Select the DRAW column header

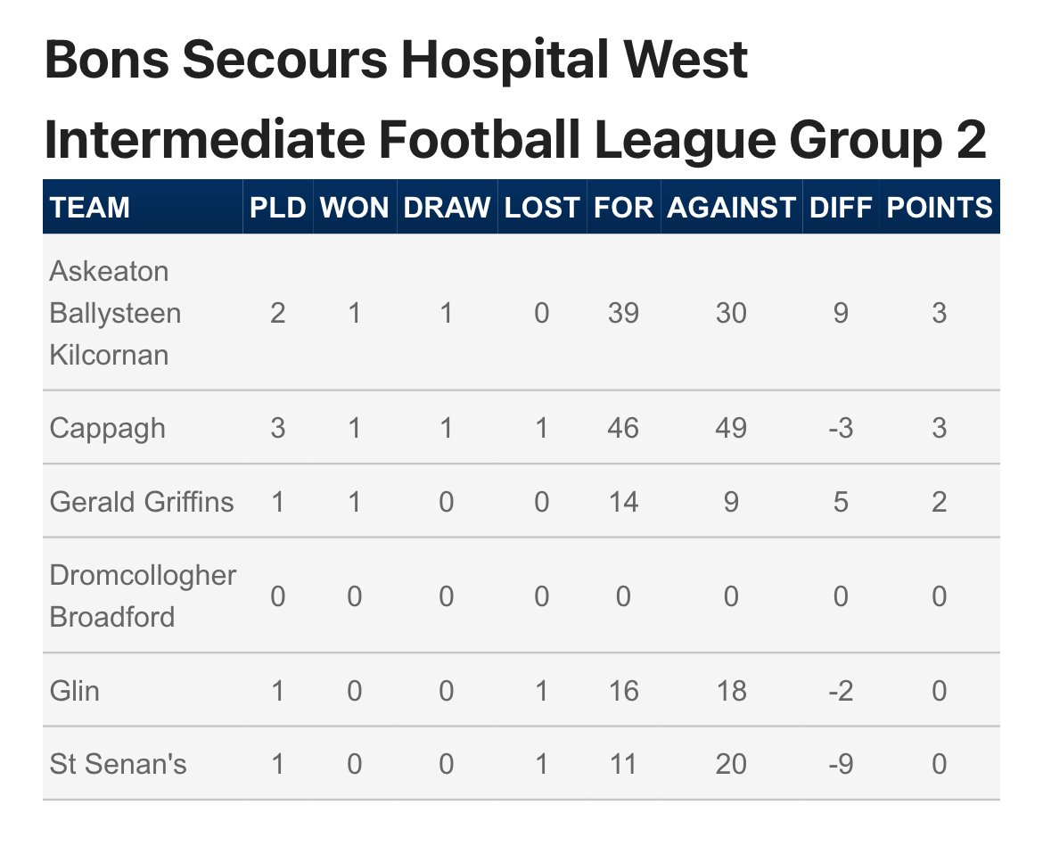point(447,208)
